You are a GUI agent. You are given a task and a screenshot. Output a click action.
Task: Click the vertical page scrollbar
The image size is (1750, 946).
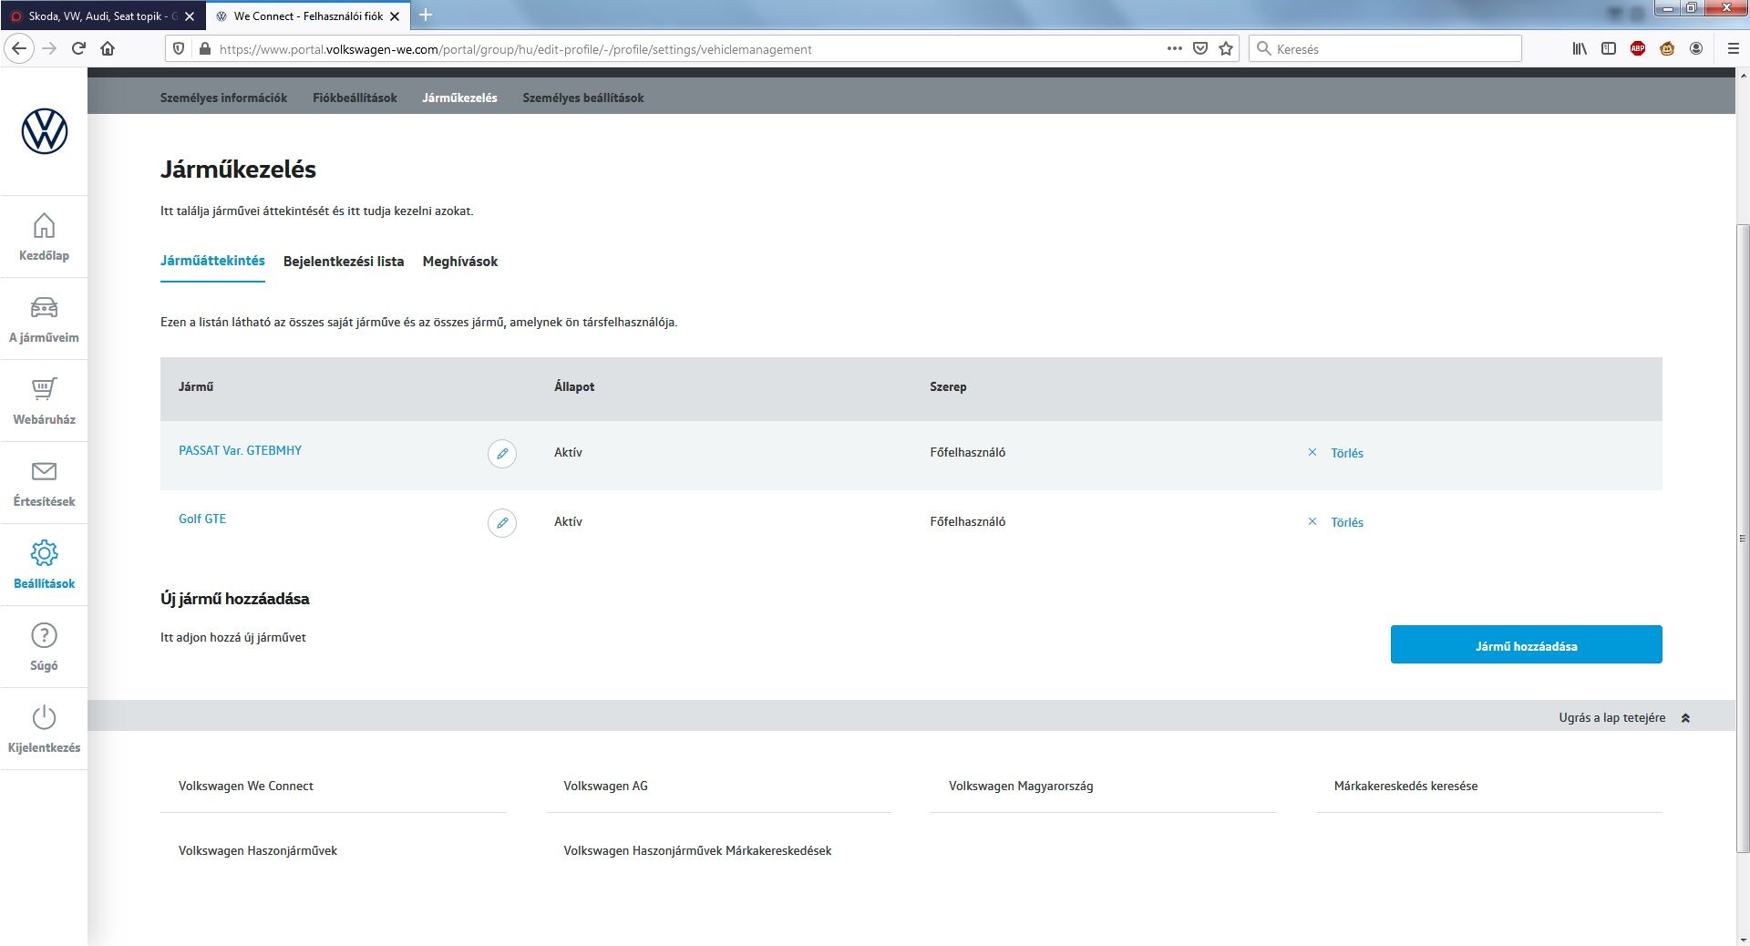[1743, 538]
